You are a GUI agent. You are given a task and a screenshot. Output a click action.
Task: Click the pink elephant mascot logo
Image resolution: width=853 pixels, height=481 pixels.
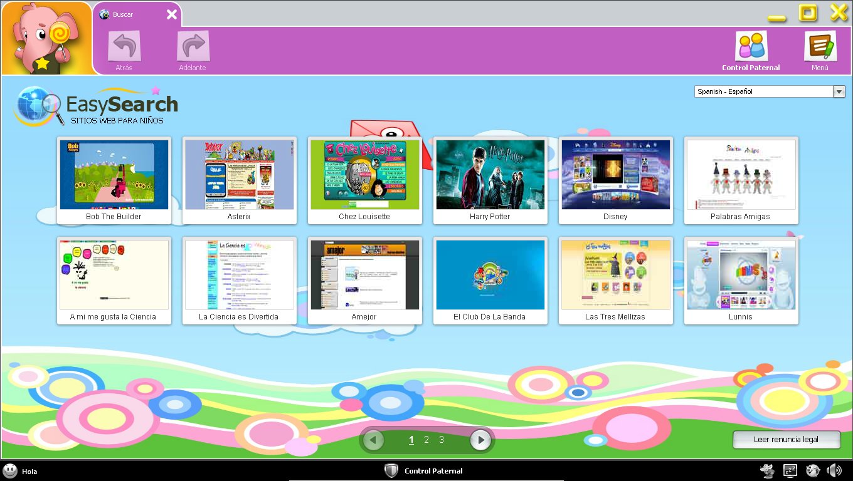[x=46, y=38]
